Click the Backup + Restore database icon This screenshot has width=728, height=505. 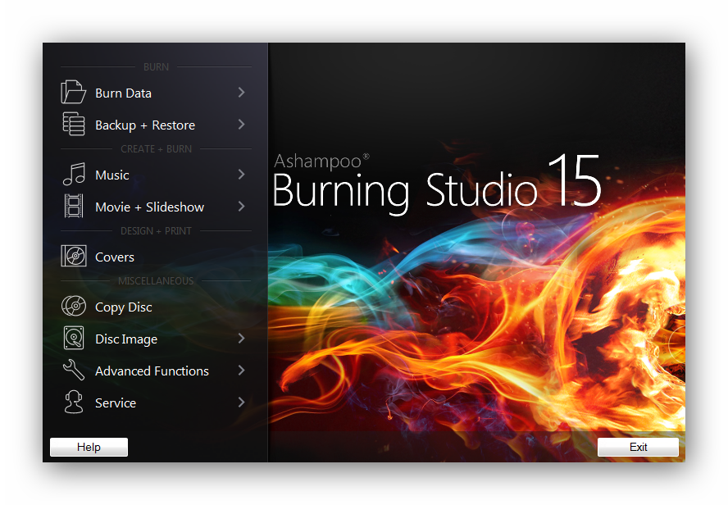pos(73,124)
